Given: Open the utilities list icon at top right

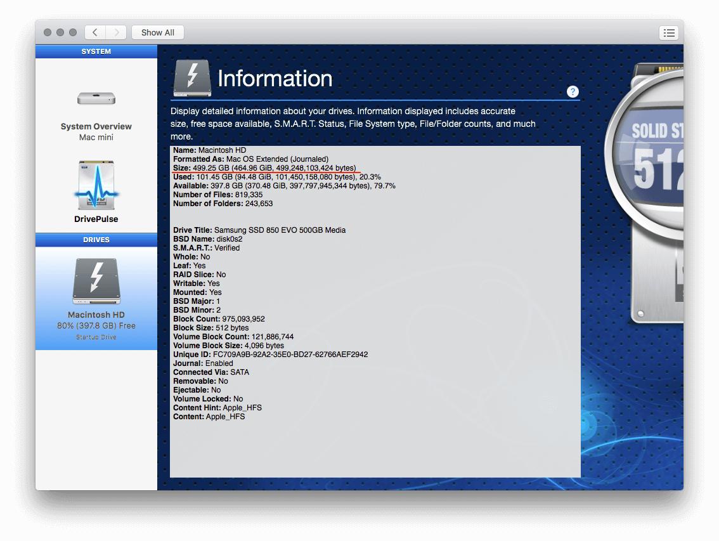Looking at the screenshot, I should click(x=669, y=32).
